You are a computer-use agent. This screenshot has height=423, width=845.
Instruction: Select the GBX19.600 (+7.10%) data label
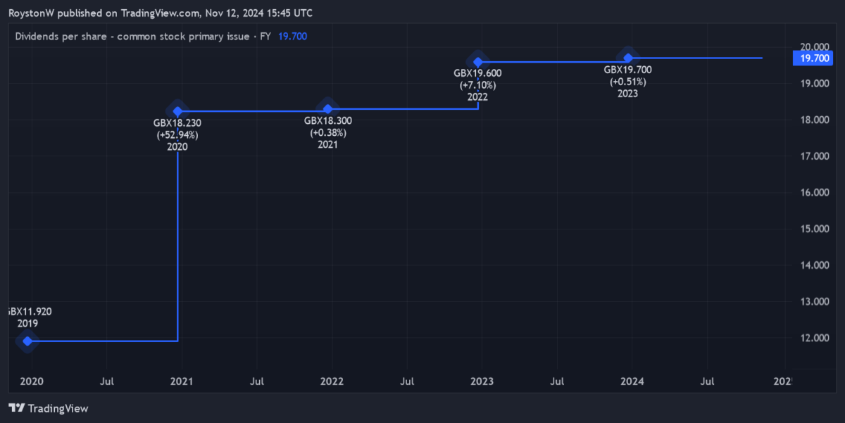478,79
